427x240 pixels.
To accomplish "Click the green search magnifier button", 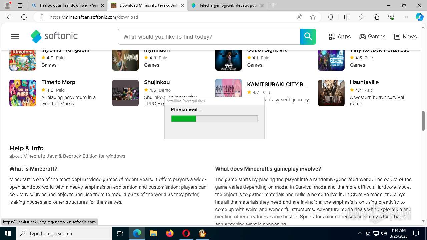I will click(308, 37).
